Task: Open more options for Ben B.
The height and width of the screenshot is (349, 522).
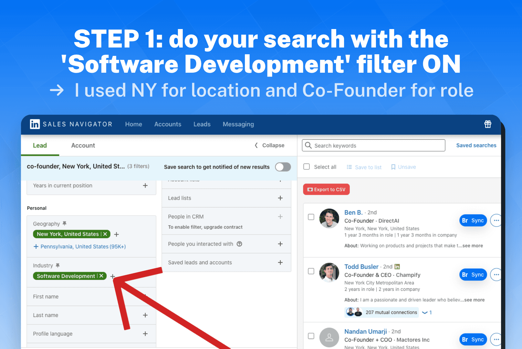Action: [x=496, y=220]
